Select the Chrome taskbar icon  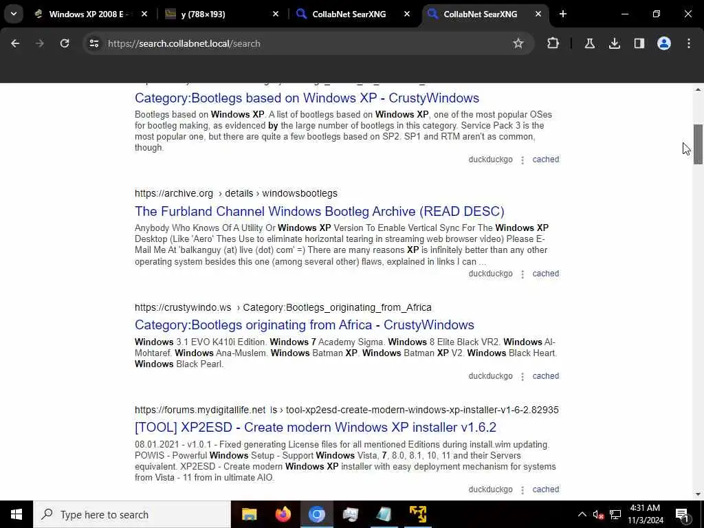[x=316, y=514]
